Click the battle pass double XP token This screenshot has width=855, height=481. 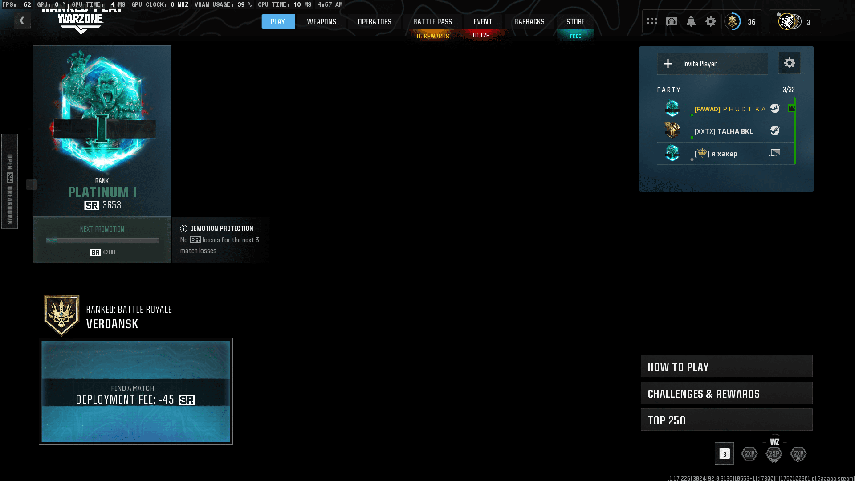(798, 453)
